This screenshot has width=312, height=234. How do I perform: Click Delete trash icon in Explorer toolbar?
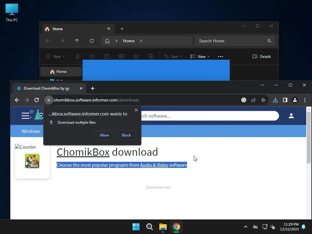click(x=151, y=56)
